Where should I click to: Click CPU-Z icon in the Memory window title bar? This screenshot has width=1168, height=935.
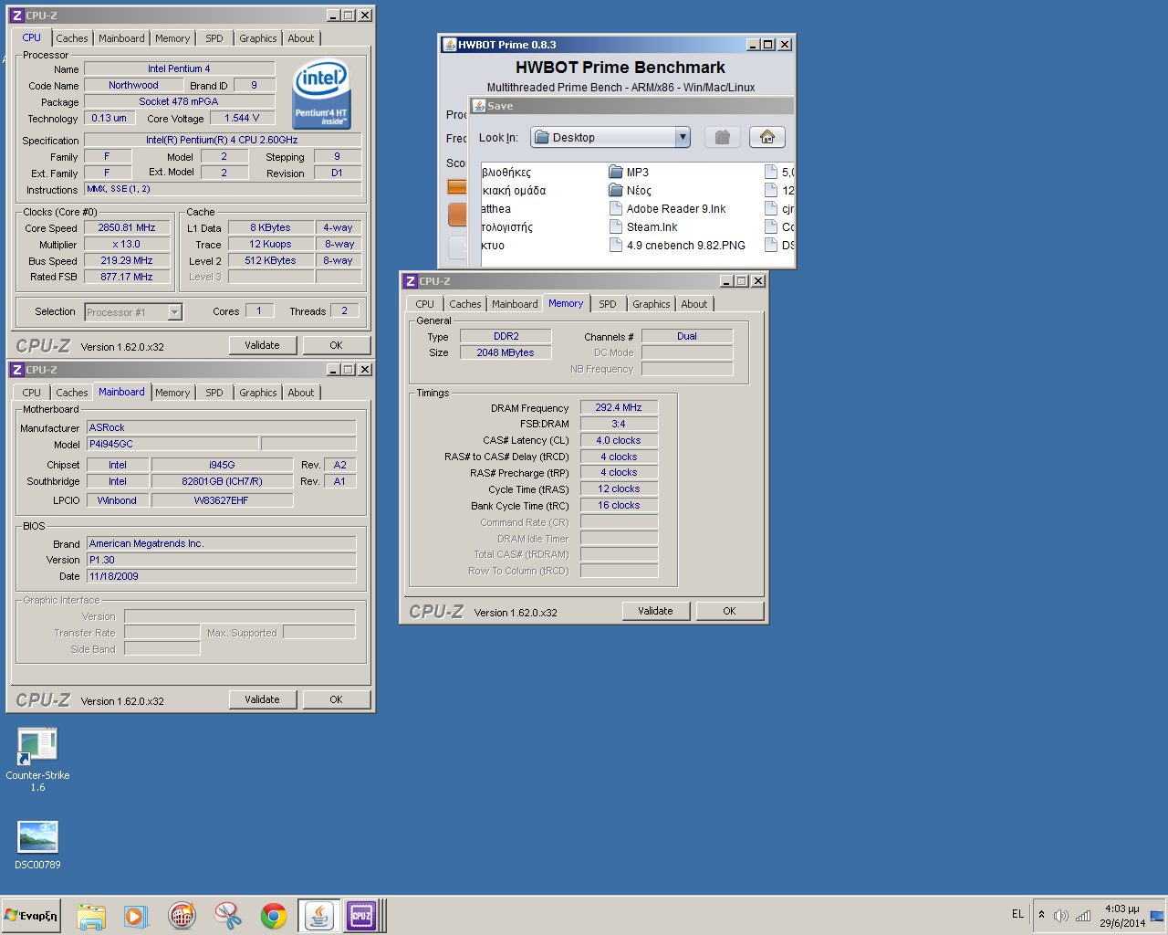(x=411, y=280)
